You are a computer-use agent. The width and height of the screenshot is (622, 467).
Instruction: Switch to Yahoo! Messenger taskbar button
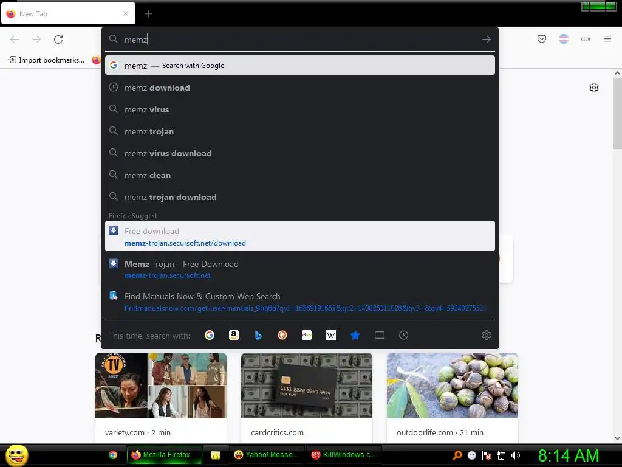point(267,455)
